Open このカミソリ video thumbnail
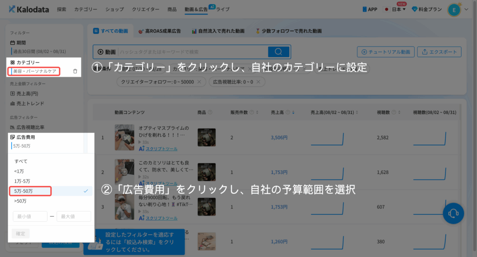 (x=124, y=172)
